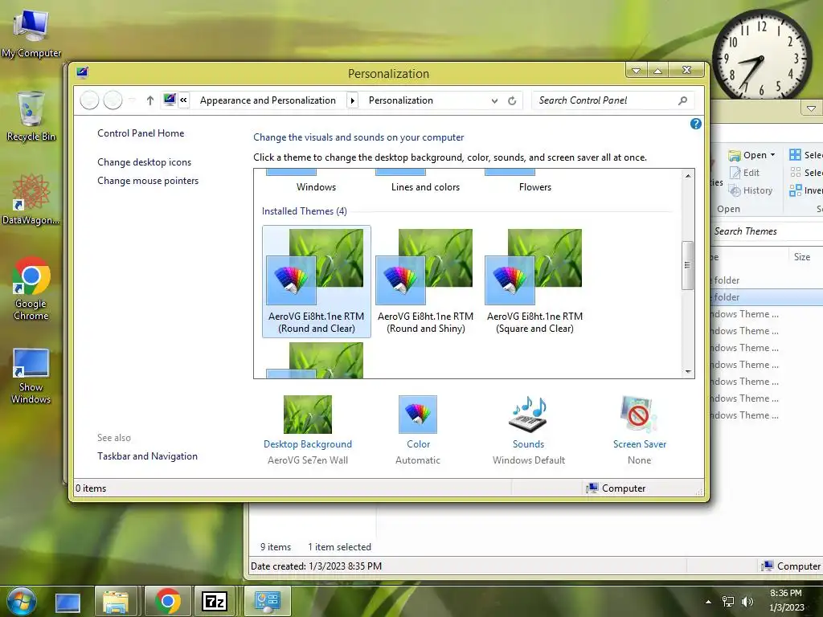Click the network tray icon
823x617 pixels.
point(728,602)
